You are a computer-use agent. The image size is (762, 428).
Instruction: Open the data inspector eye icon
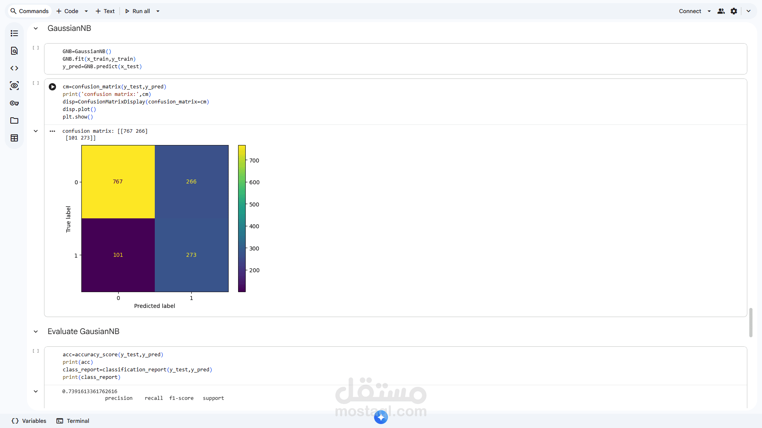(14, 86)
